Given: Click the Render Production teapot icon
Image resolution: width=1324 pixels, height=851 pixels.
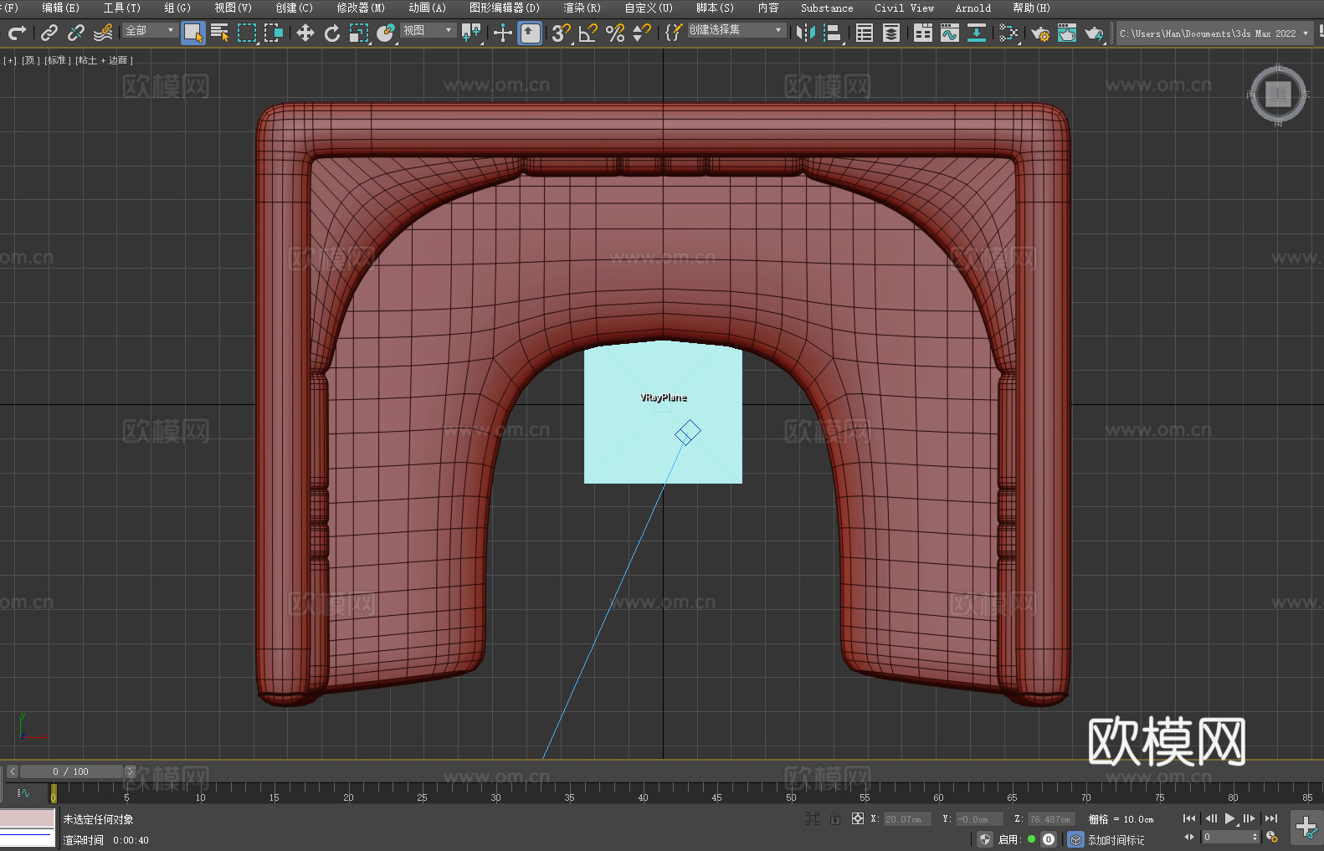Looking at the screenshot, I should [x=1094, y=33].
